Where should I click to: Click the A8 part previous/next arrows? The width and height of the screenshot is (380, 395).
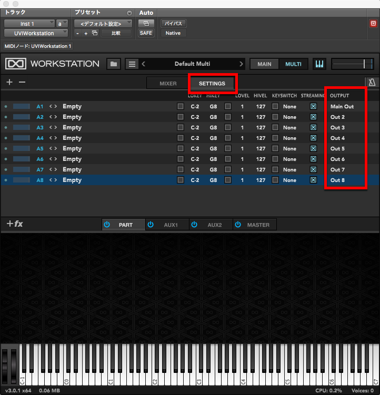pos(53,180)
